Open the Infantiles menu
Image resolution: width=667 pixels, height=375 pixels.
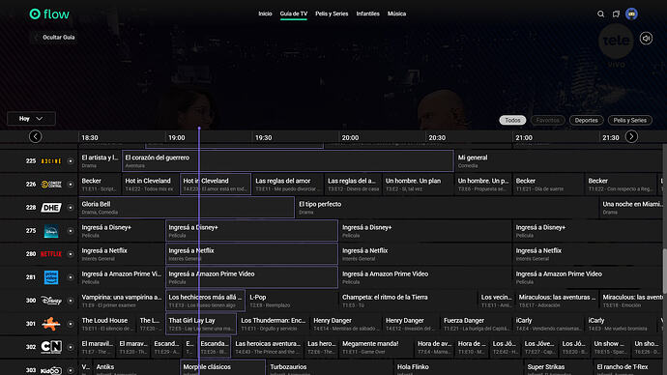pyautogui.click(x=368, y=14)
